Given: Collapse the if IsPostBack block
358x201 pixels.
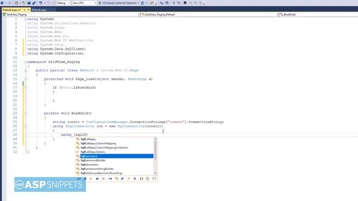Looking at the screenshot, I should (26, 88).
